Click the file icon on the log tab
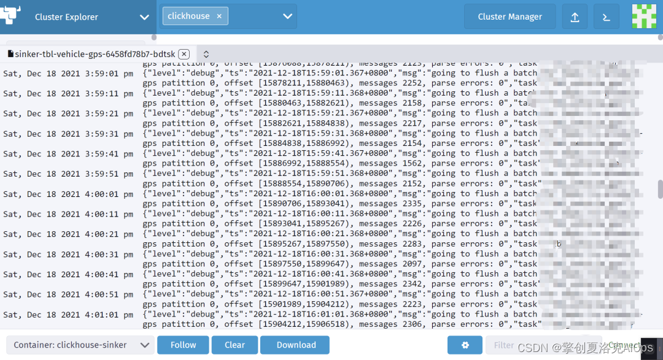The width and height of the screenshot is (663, 360). click(x=10, y=53)
